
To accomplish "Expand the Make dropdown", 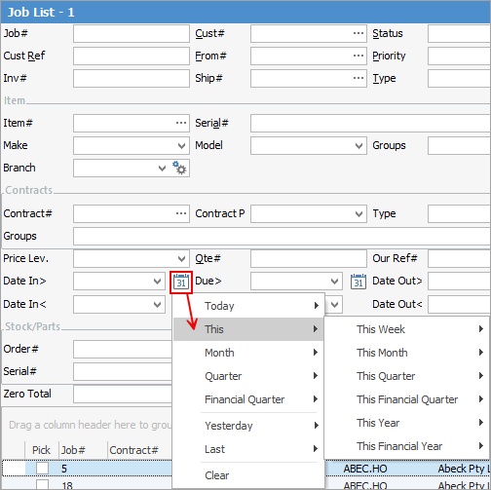I will [x=181, y=145].
